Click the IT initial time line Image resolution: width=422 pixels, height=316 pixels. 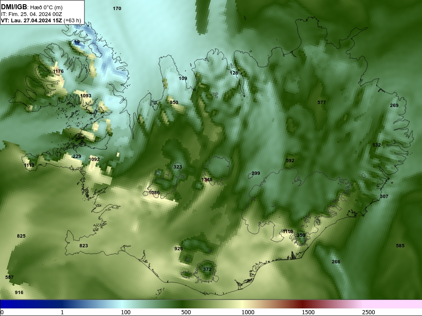31,14
